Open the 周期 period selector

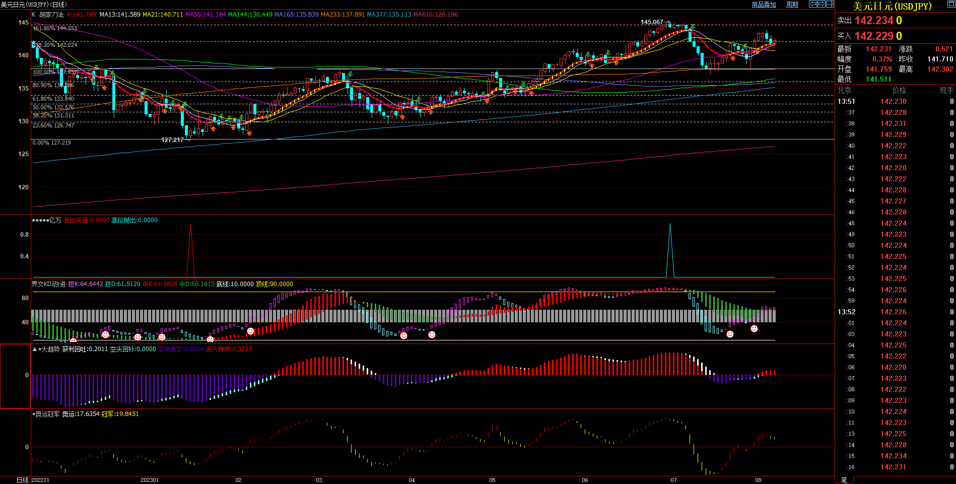coord(792,5)
